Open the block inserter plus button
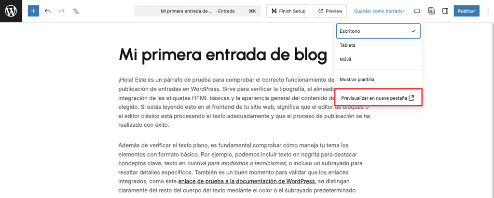Viewport: 494px width, 198px height. pyautogui.click(x=33, y=11)
